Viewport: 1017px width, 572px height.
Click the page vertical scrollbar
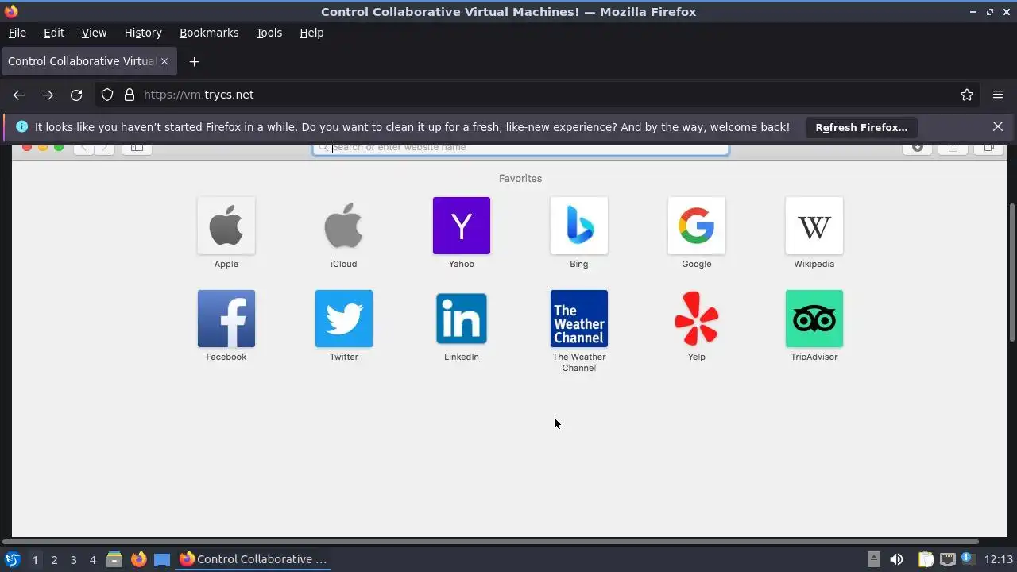[1012, 272]
